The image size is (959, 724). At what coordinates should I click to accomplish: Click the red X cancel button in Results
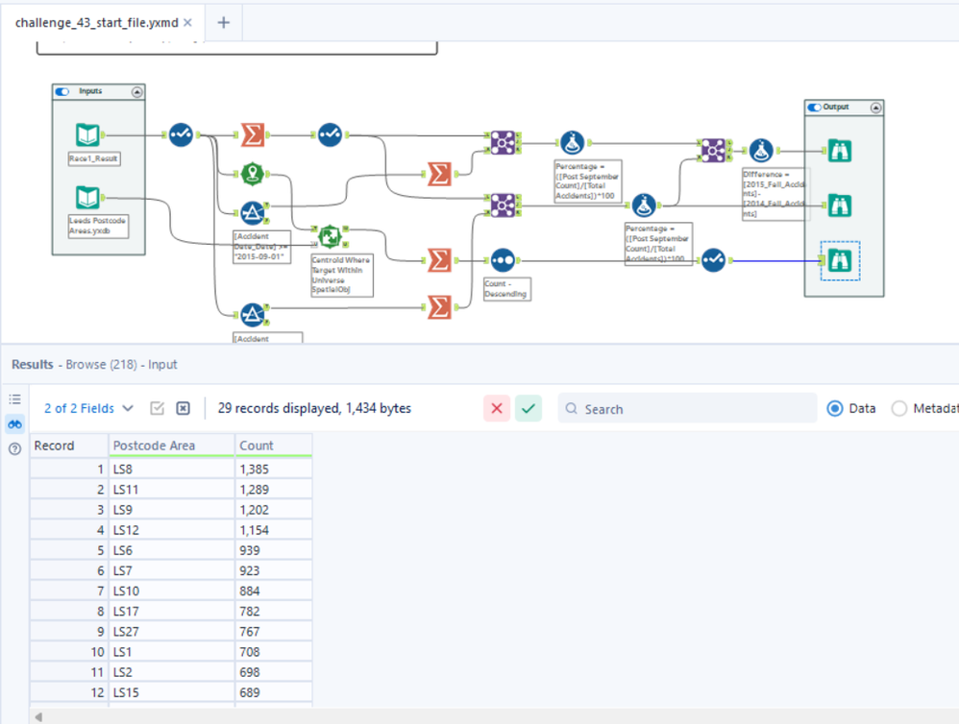tap(497, 408)
